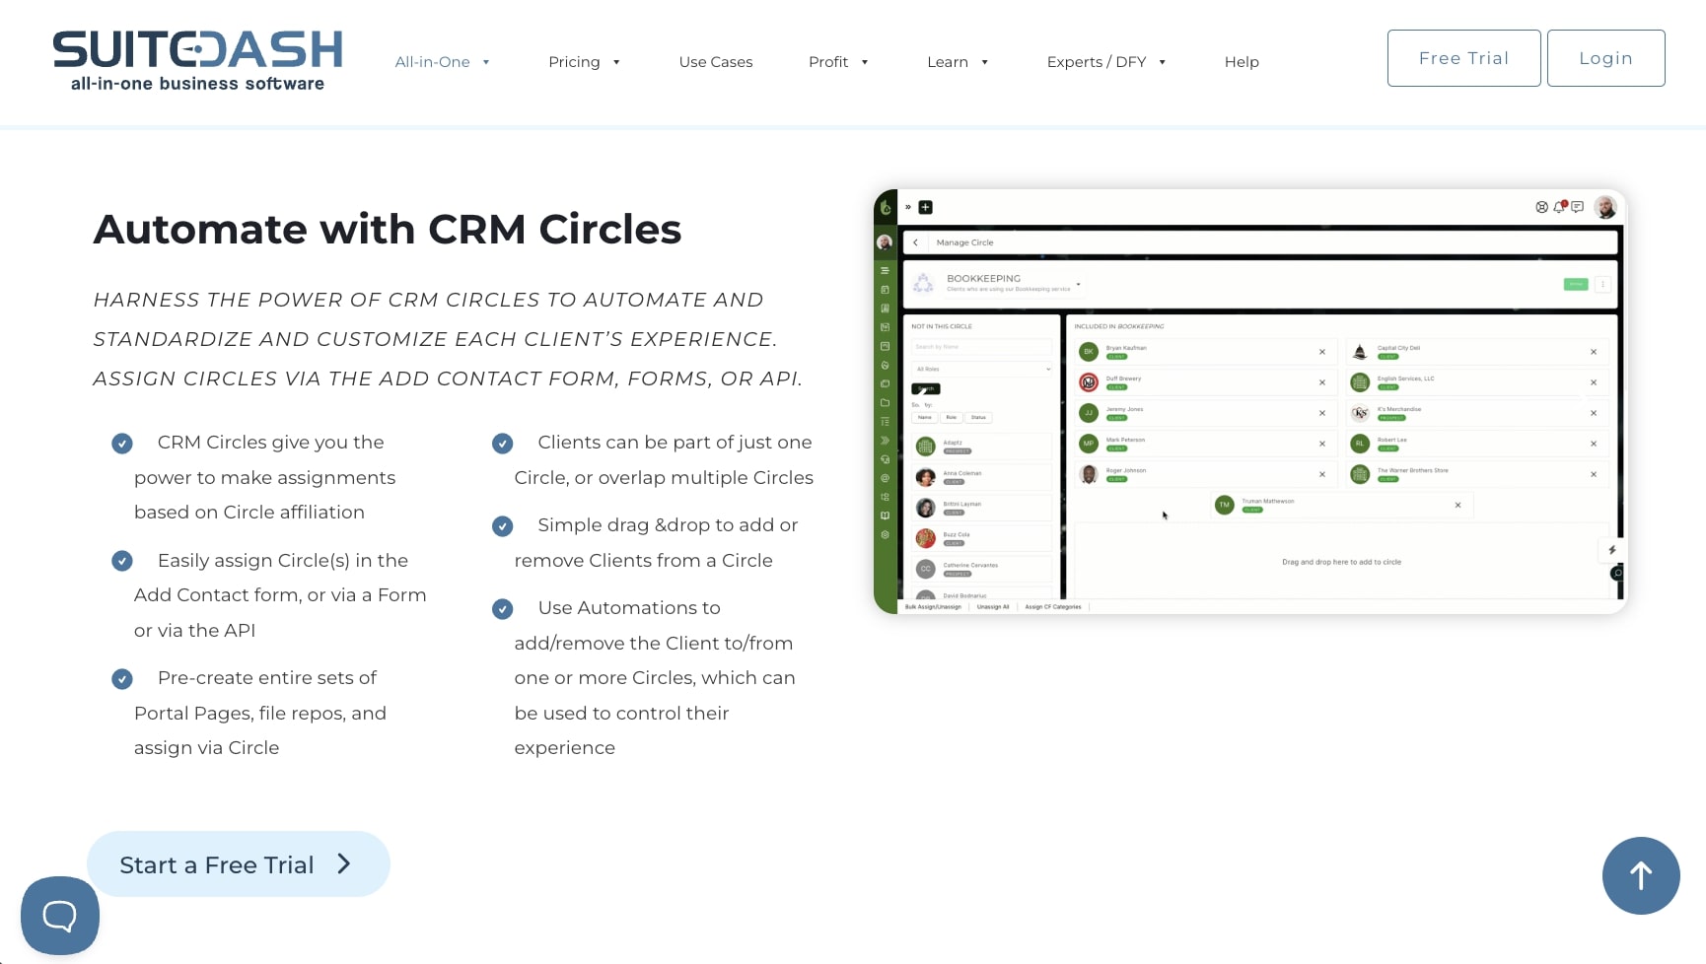Image resolution: width=1706 pixels, height=964 pixels.
Task: Click the Search by Name field in screenshot
Action: (982, 347)
